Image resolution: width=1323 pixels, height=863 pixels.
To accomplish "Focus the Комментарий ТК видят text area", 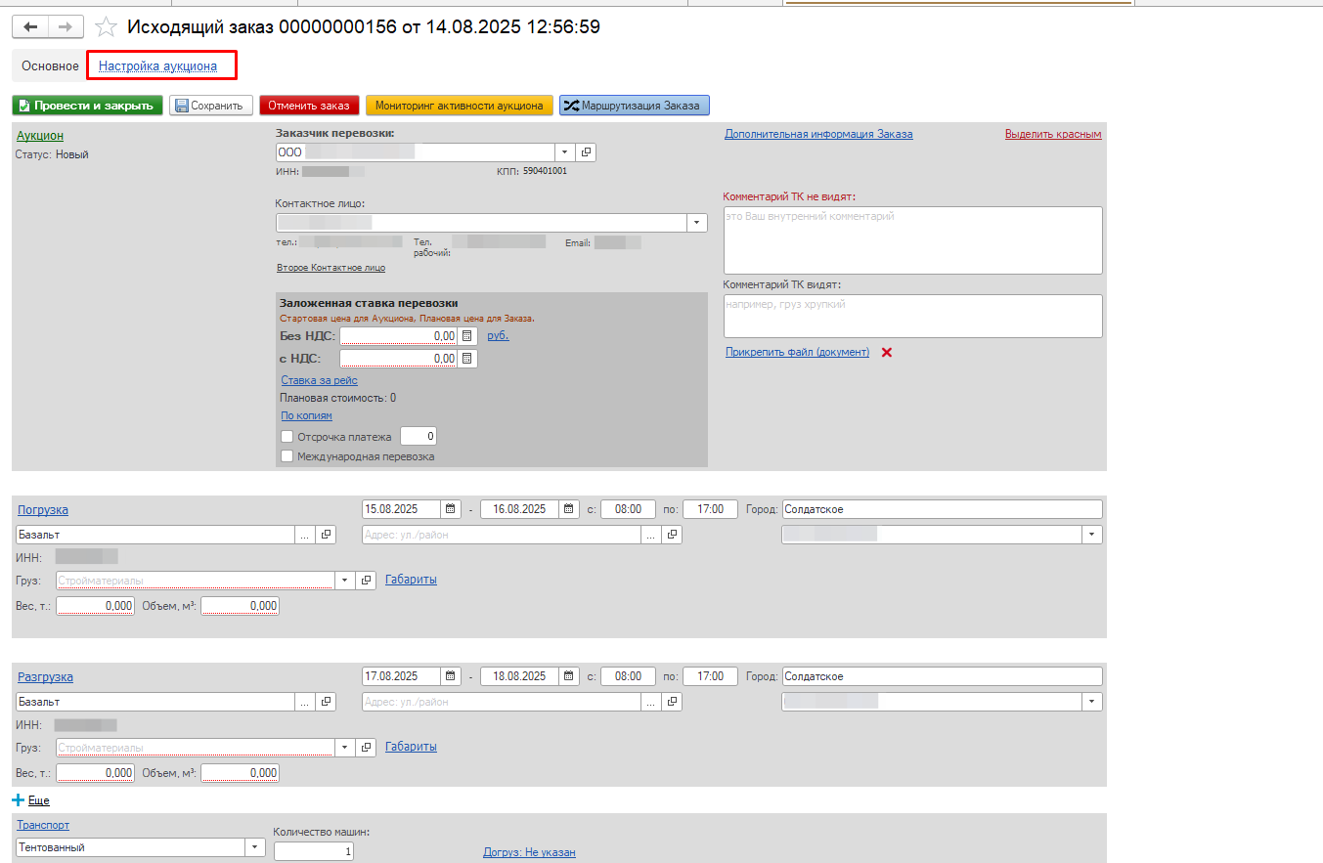I will click(x=913, y=317).
